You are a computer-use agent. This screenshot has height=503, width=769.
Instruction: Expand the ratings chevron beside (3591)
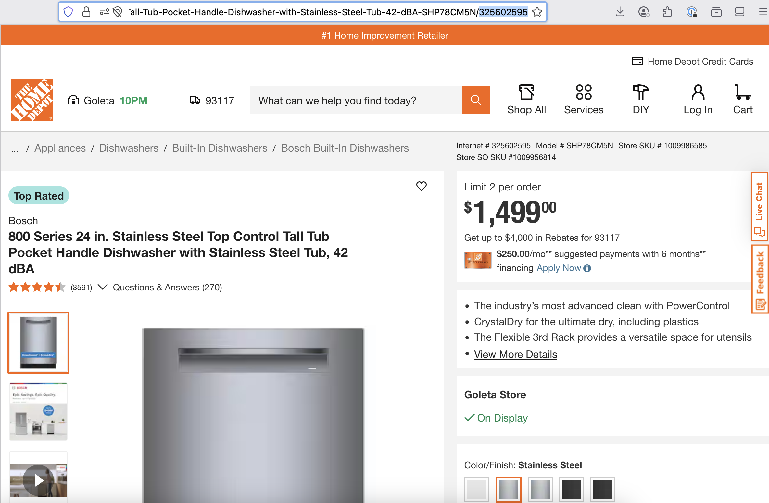click(x=103, y=287)
